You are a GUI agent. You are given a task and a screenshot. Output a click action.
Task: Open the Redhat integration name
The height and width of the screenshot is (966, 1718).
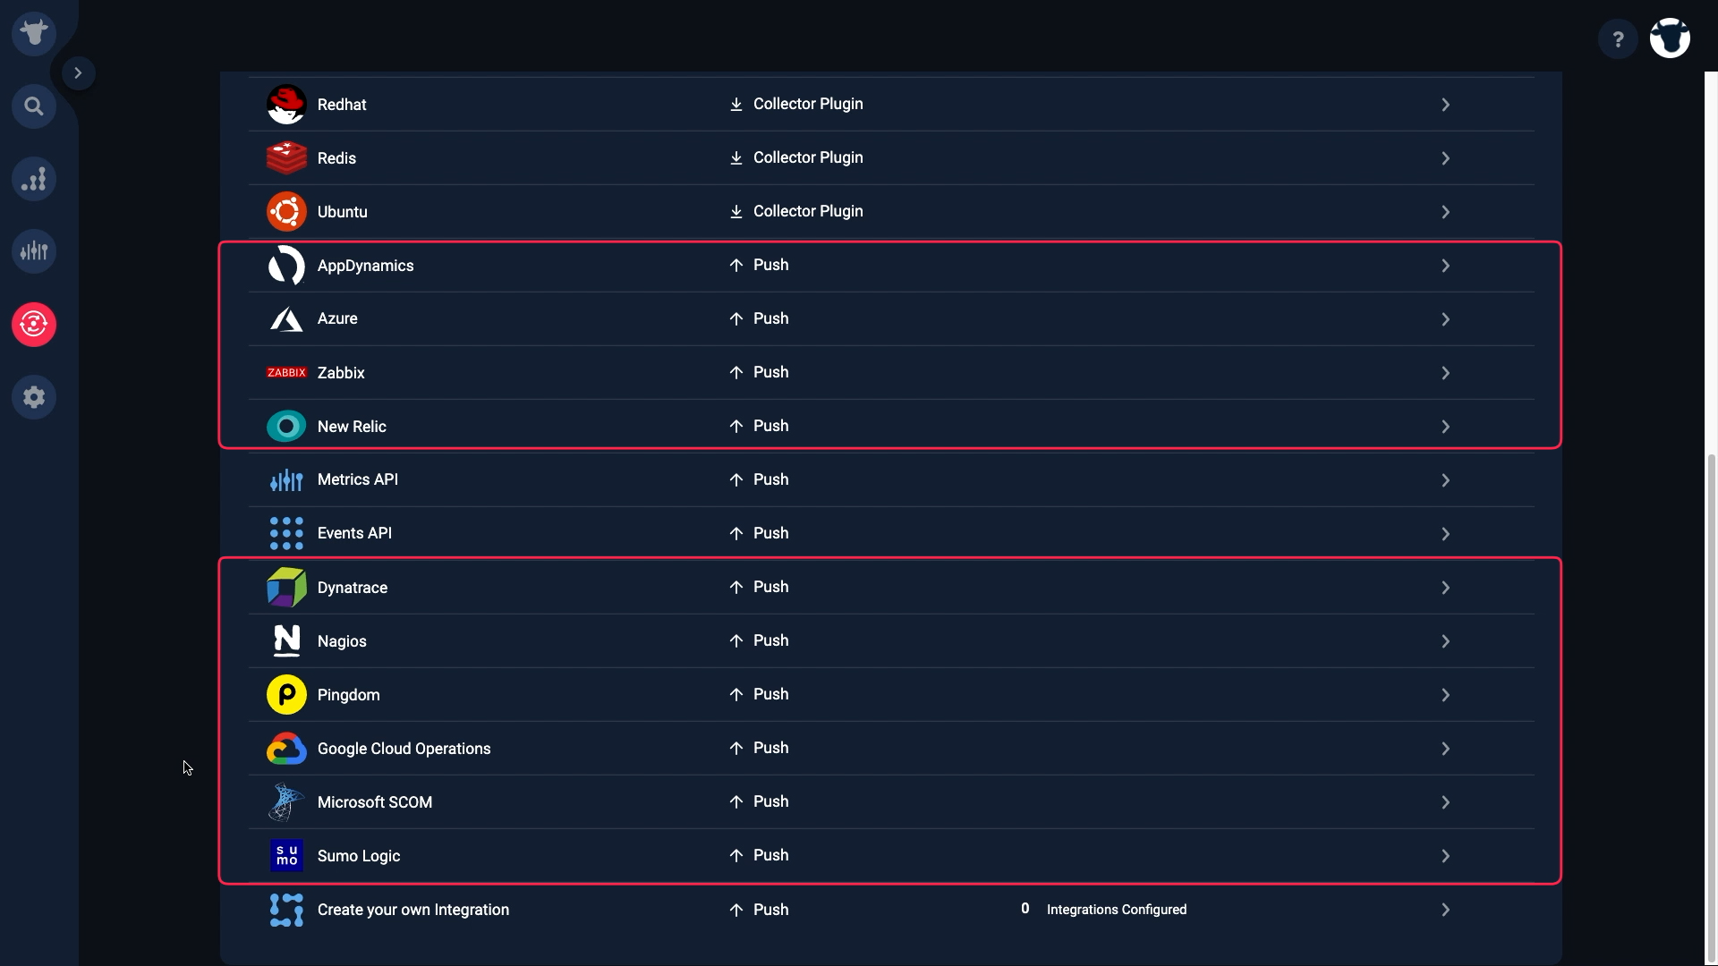coord(342,105)
